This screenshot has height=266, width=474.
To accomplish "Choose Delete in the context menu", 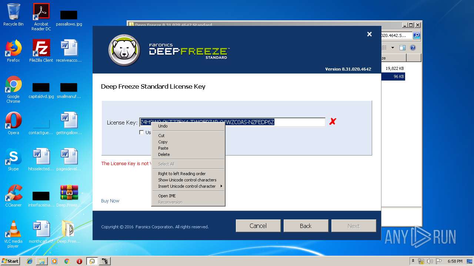I will pyautogui.click(x=188, y=154).
